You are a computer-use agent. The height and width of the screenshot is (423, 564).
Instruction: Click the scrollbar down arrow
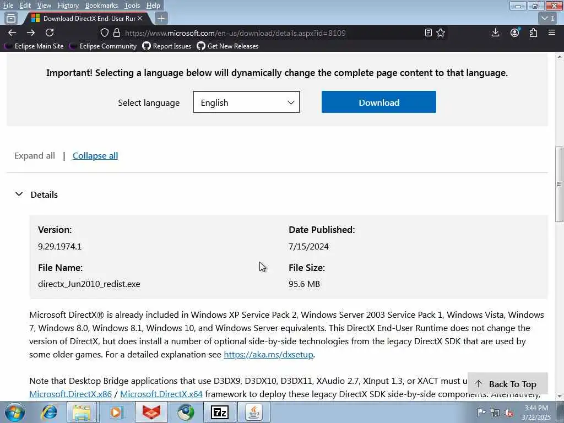pos(560,397)
